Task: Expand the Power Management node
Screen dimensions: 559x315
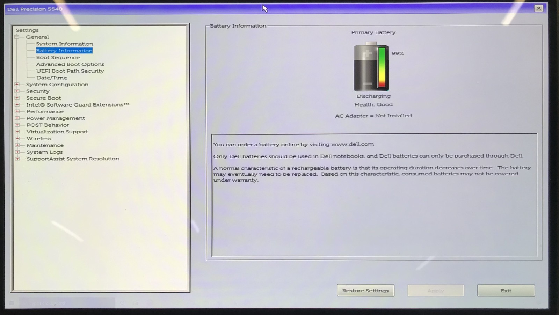Action: [17, 118]
